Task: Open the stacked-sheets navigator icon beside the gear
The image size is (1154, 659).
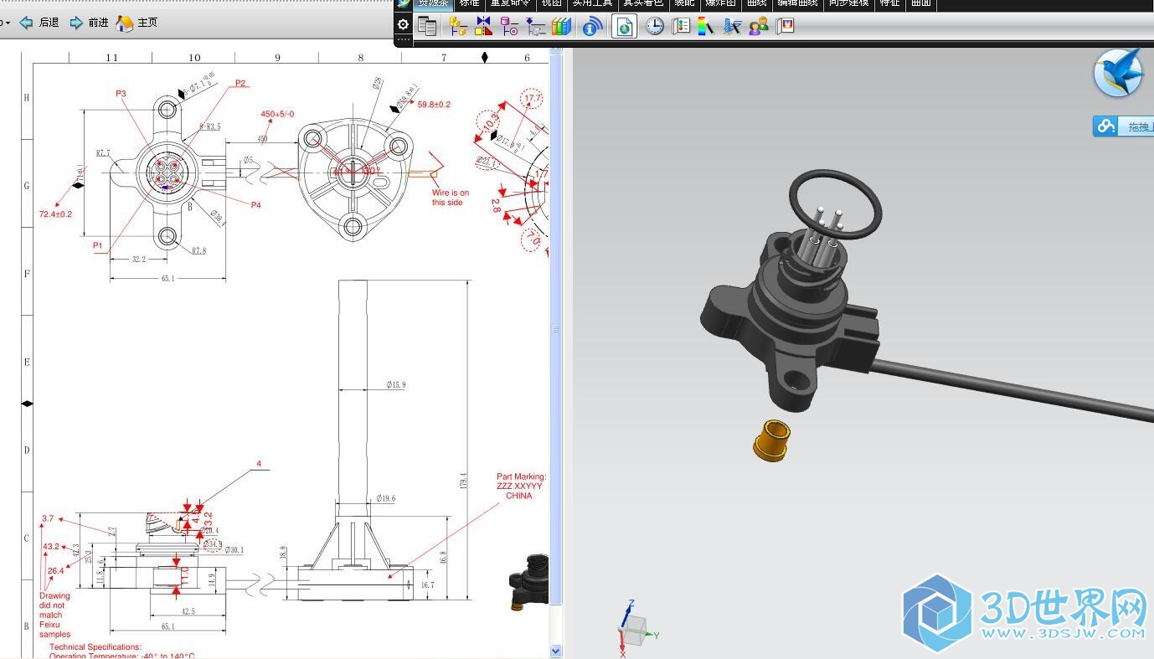Action: pos(427,26)
